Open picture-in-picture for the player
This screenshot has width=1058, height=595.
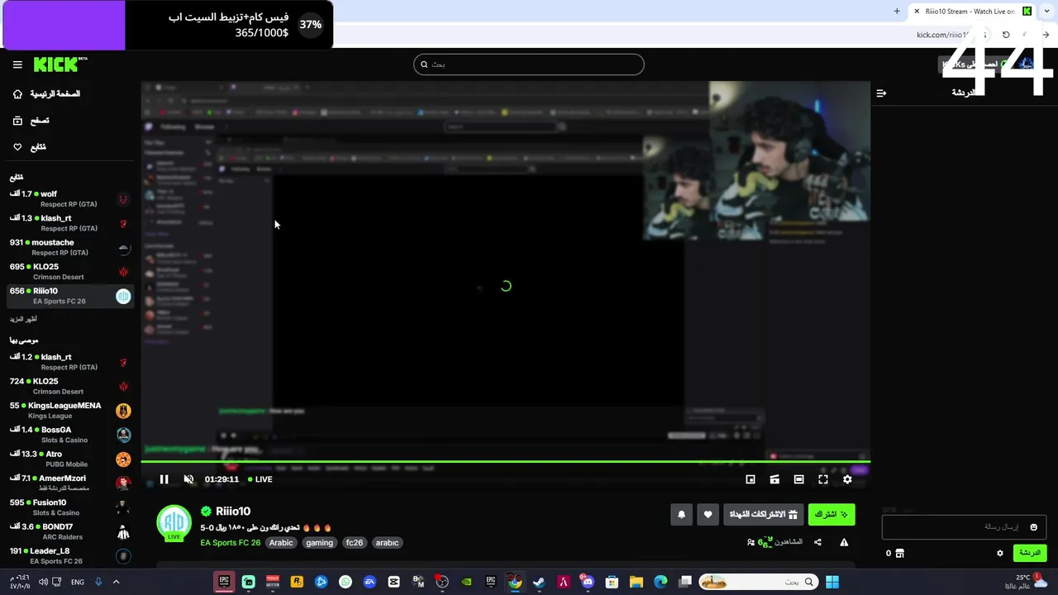click(751, 479)
